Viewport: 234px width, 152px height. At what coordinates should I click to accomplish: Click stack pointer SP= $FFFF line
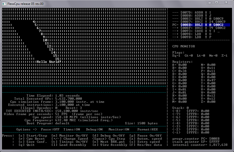click(196, 142)
